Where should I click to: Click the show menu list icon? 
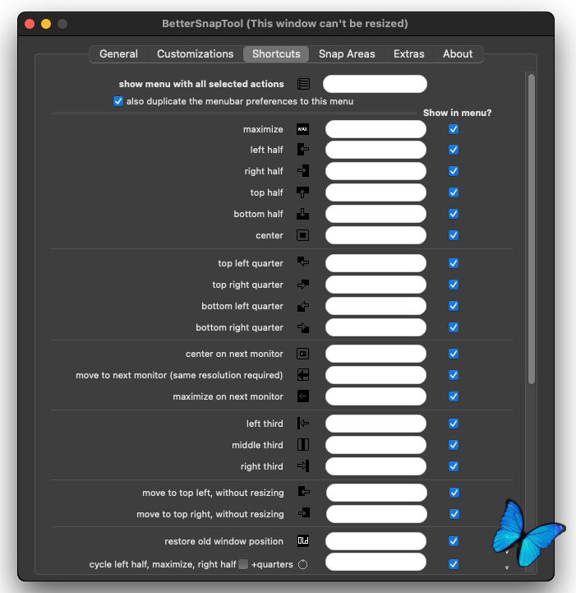tap(304, 84)
